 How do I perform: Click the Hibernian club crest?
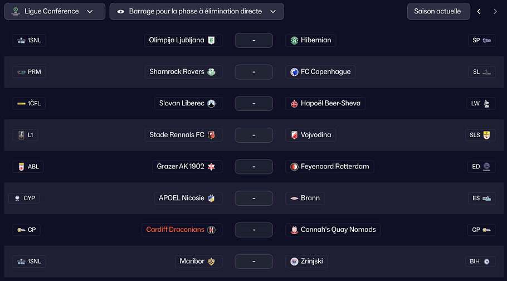click(x=294, y=40)
